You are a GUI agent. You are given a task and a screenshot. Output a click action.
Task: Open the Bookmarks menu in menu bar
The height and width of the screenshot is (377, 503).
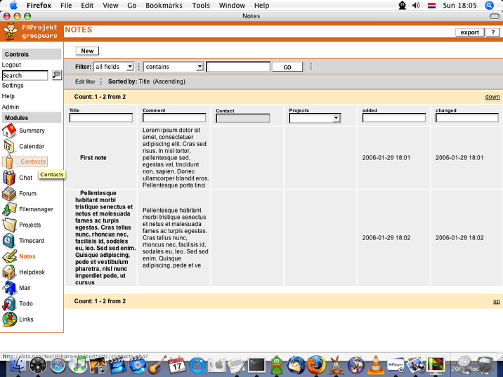(164, 5)
